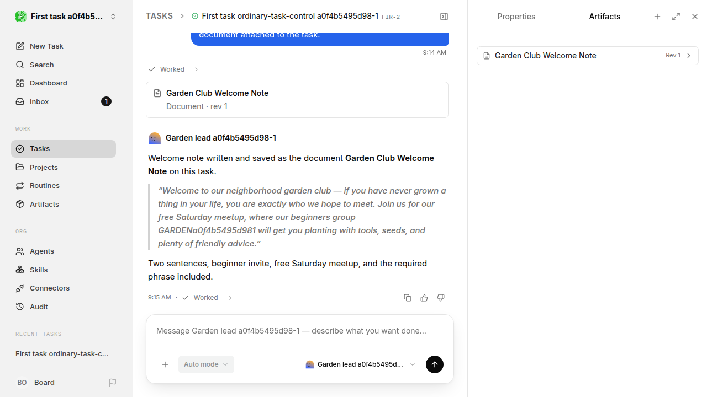Focus the message input field

point(300,331)
